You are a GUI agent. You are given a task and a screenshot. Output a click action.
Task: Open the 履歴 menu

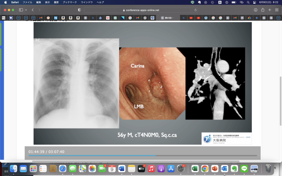coord(56,2)
